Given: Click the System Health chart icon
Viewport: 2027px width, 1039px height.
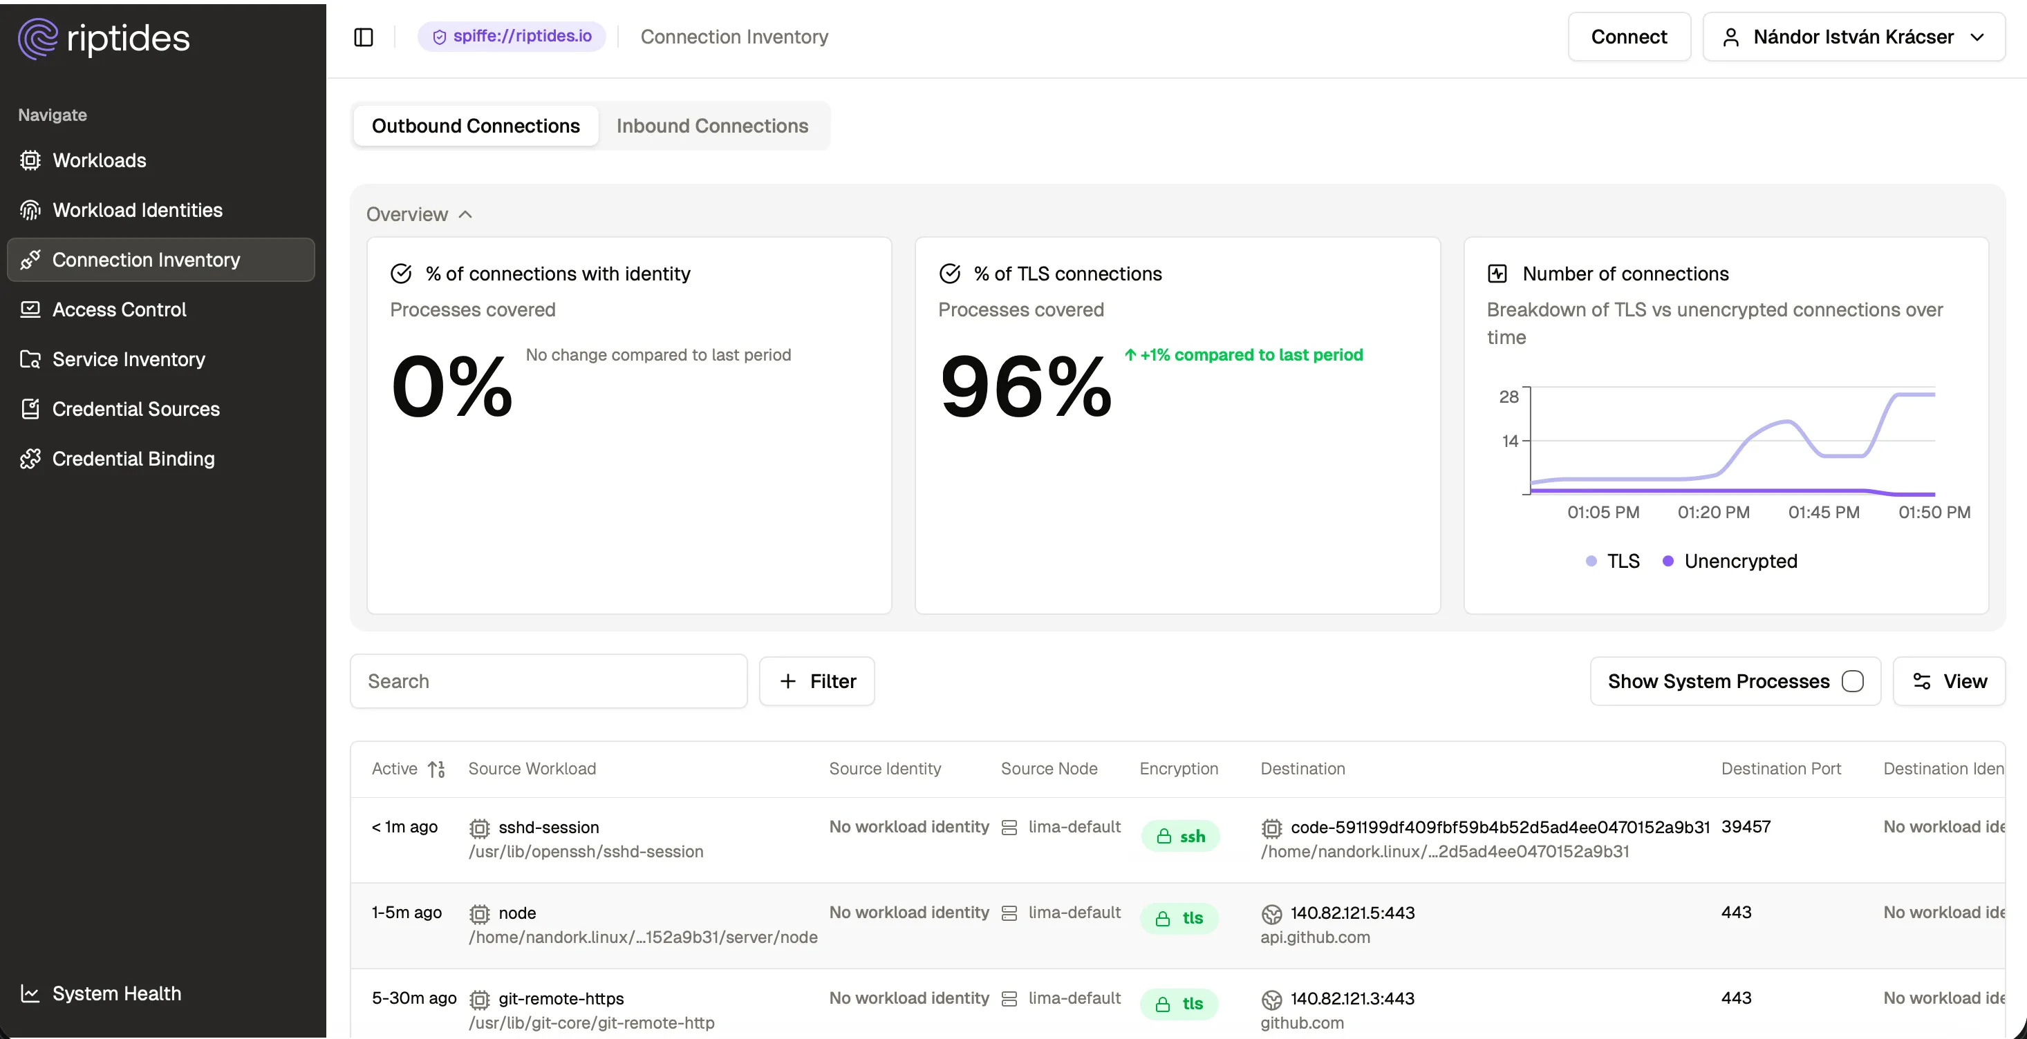Looking at the screenshot, I should pyautogui.click(x=30, y=993).
